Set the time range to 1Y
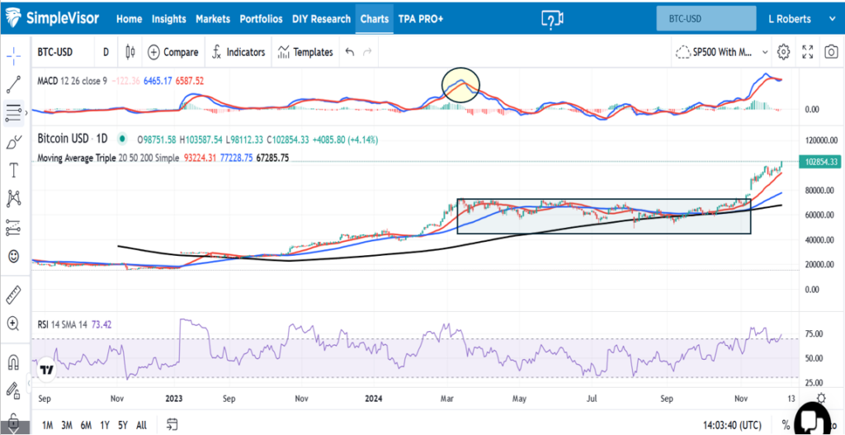Image resolution: width=845 pixels, height=435 pixels. pos(104,425)
